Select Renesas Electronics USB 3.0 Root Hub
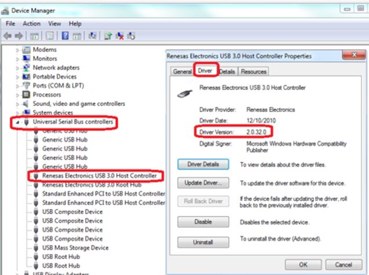The height and width of the screenshot is (275, 369). click(x=92, y=185)
